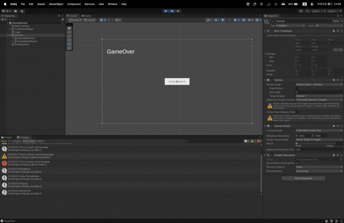344x223 pixels.
Task: Select the Scale tool in Scene toolbar
Action: (x=69, y=40)
